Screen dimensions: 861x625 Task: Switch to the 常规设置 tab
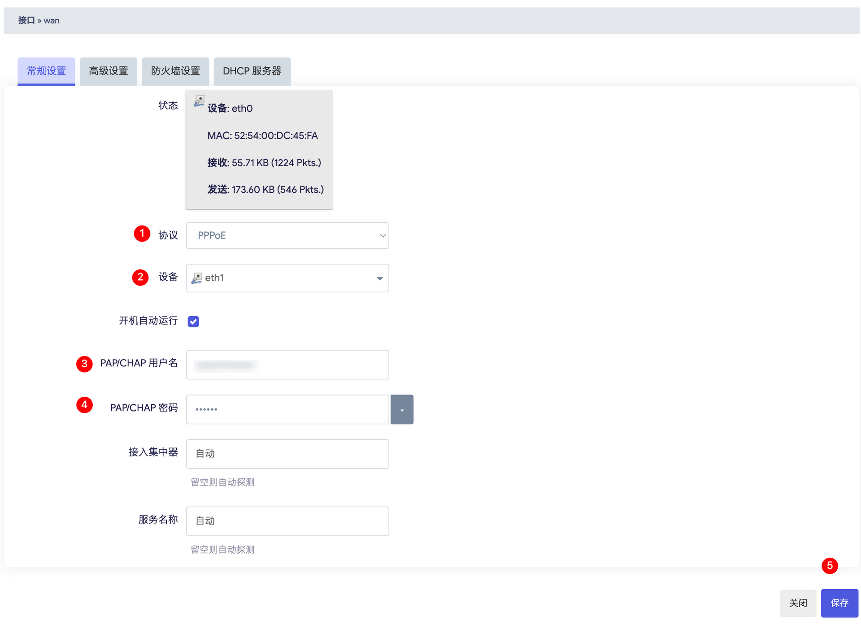click(x=46, y=71)
